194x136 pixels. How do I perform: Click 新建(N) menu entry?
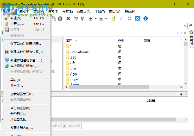coord(27,18)
